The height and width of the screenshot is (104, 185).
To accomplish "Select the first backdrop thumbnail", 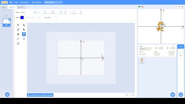I will click(6, 14).
